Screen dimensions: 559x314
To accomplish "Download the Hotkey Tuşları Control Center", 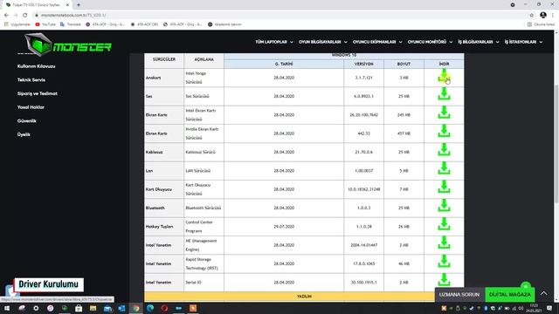I will [x=444, y=225].
